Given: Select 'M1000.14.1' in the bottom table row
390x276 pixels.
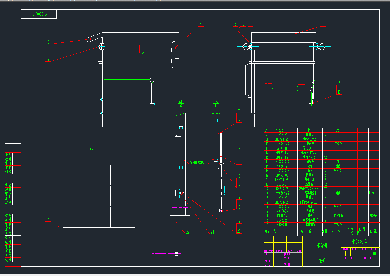Looking at the screenshot, I should pyautogui.click(x=282, y=225).
